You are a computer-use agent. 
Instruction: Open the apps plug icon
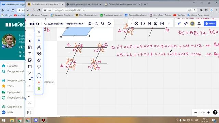point(109,24)
